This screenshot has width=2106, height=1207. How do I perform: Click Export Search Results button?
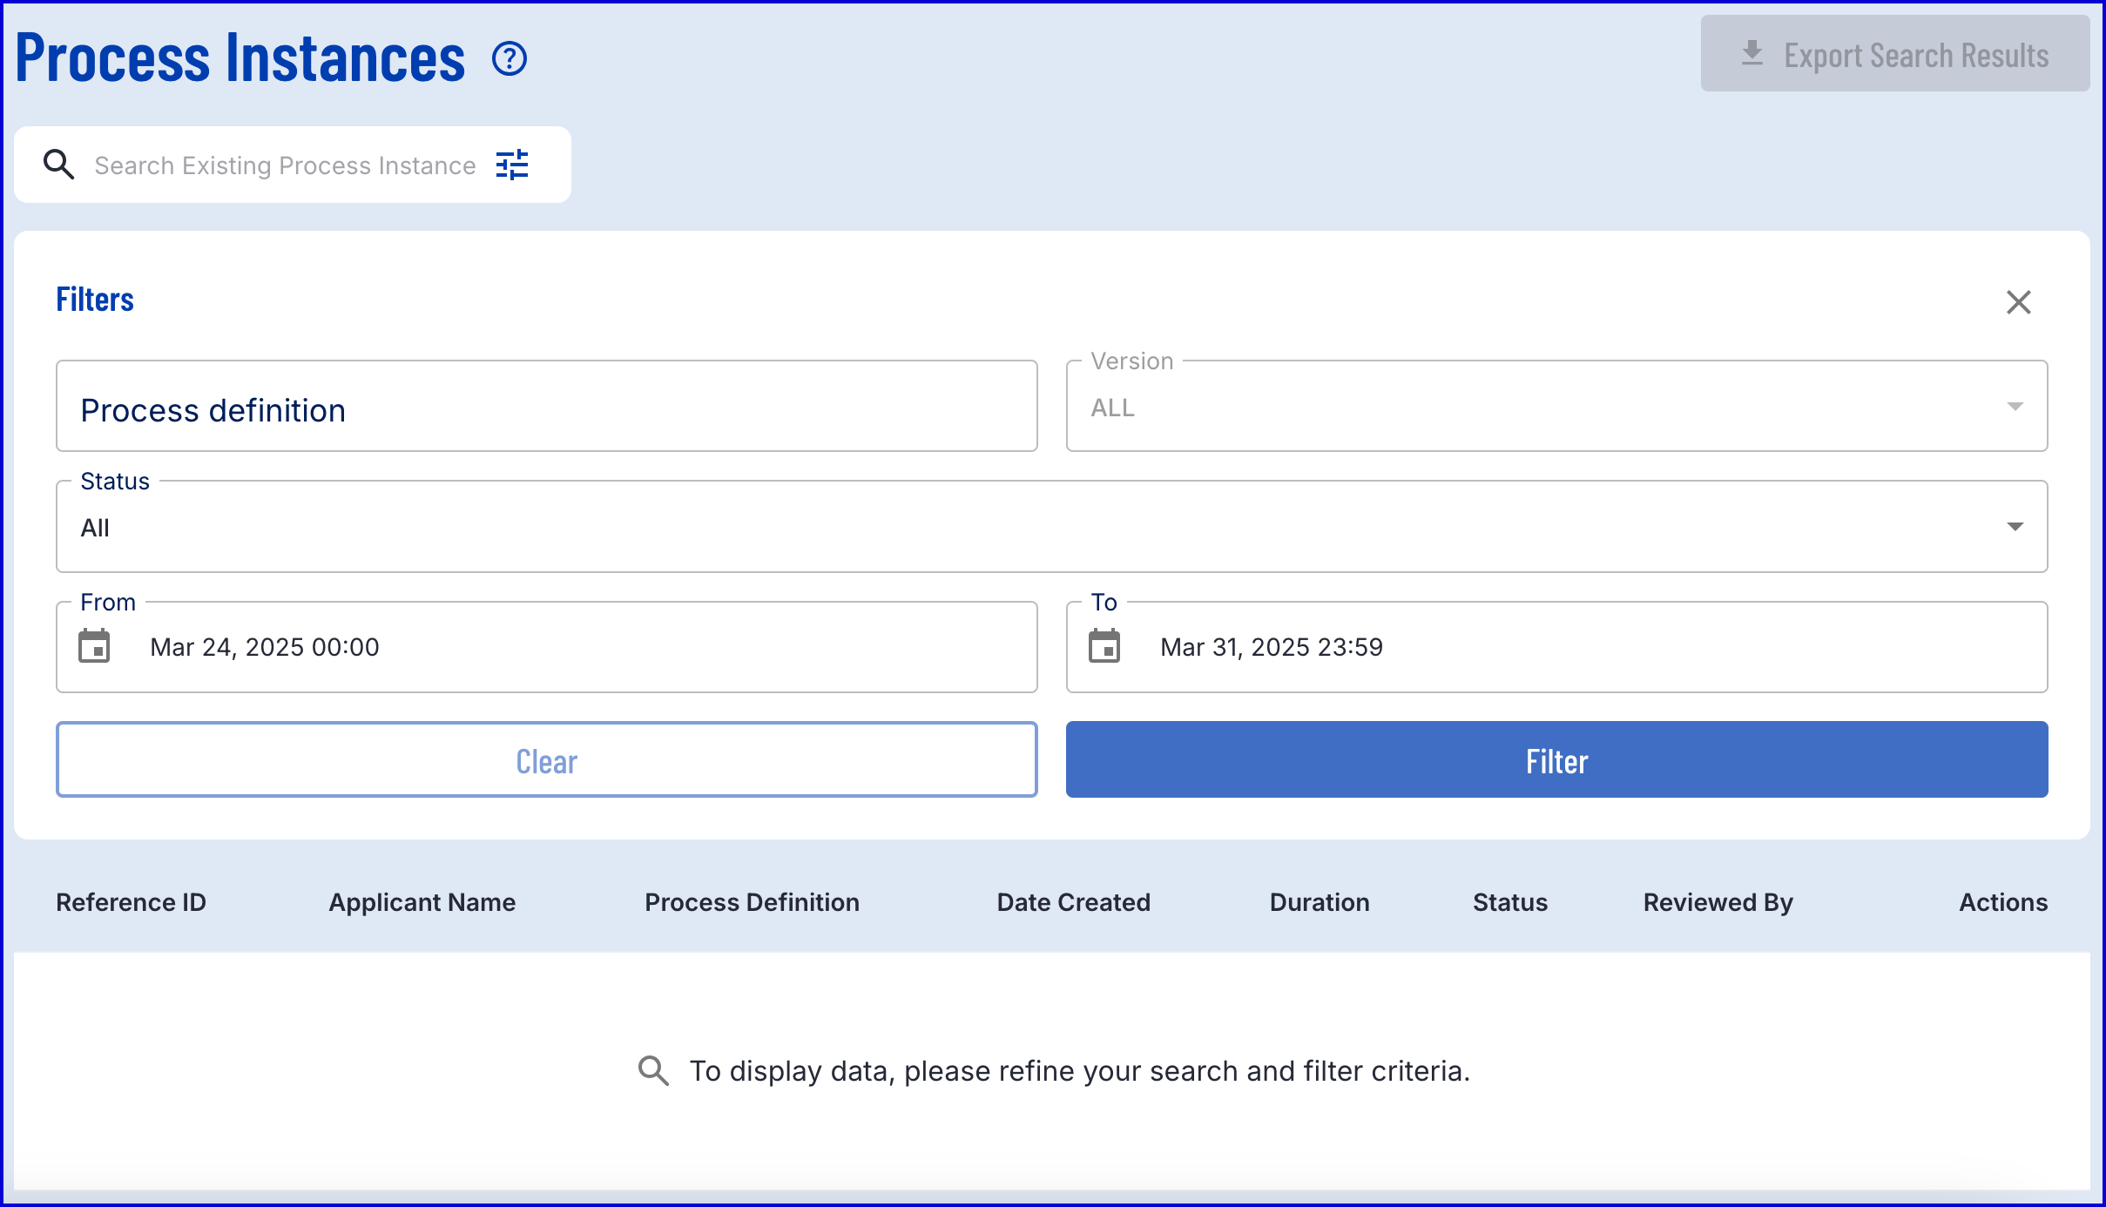pos(1894,54)
